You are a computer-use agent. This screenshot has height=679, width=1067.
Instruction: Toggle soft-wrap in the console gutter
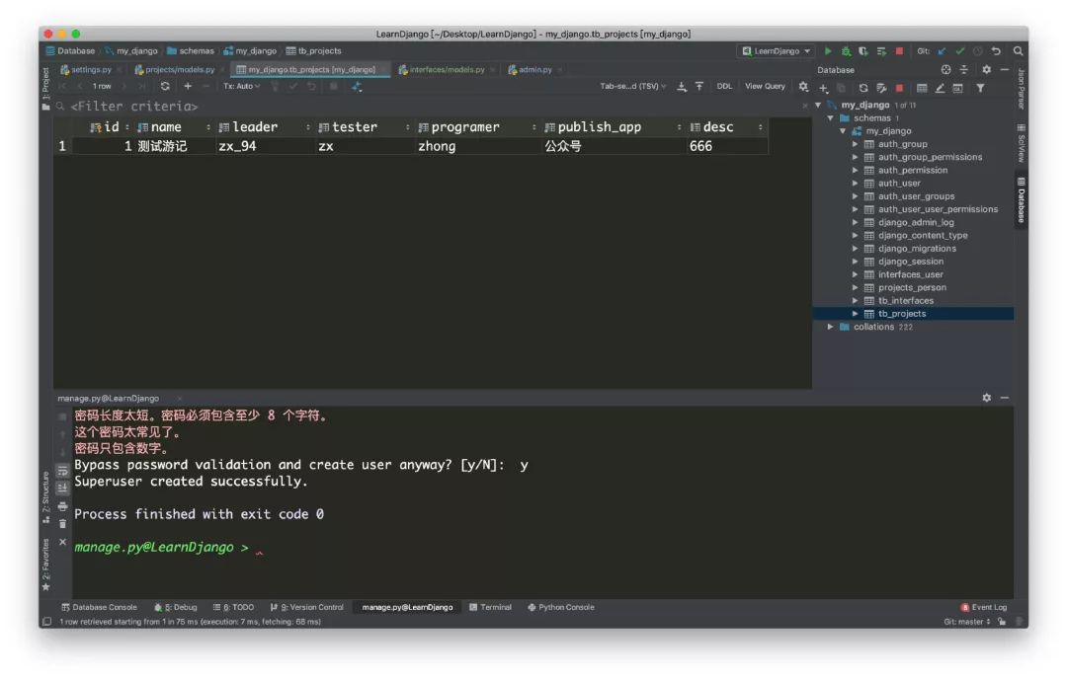click(x=63, y=470)
